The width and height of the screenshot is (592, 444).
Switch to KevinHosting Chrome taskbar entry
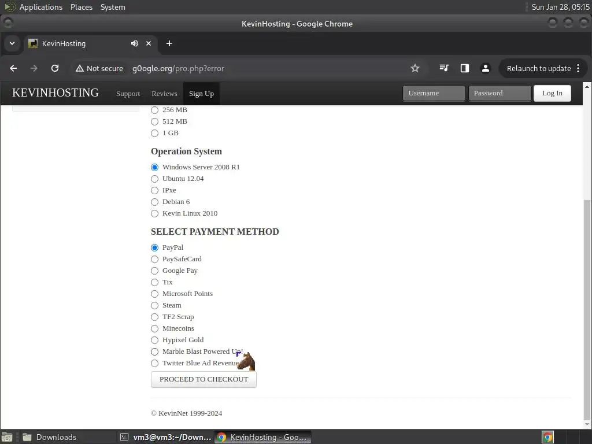point(263,437)
